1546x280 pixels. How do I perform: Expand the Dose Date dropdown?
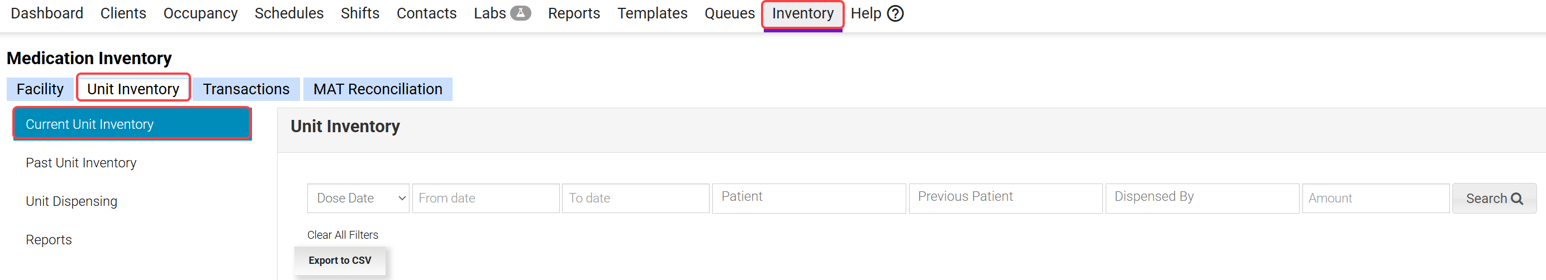coord(358,199)
